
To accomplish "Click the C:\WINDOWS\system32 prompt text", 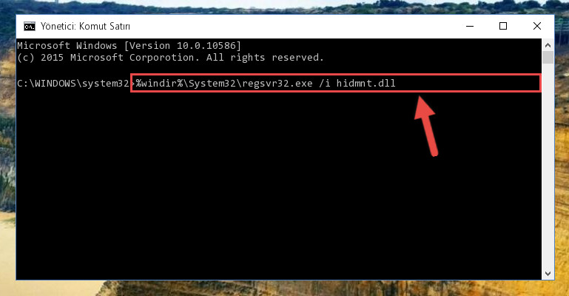I will pos(73,84).
